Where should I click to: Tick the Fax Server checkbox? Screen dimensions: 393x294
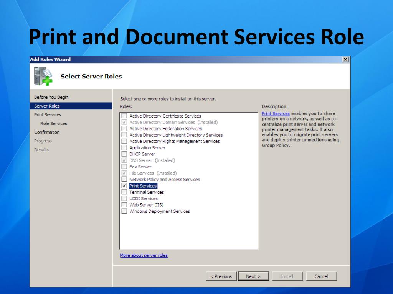[x=124, y=167]
